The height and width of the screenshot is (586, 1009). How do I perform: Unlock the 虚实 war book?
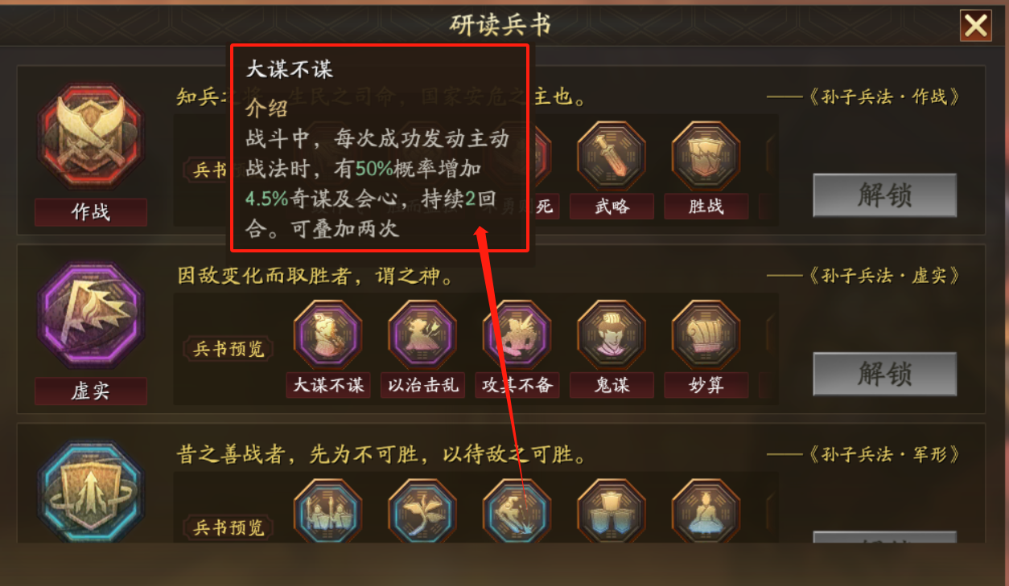884,374
